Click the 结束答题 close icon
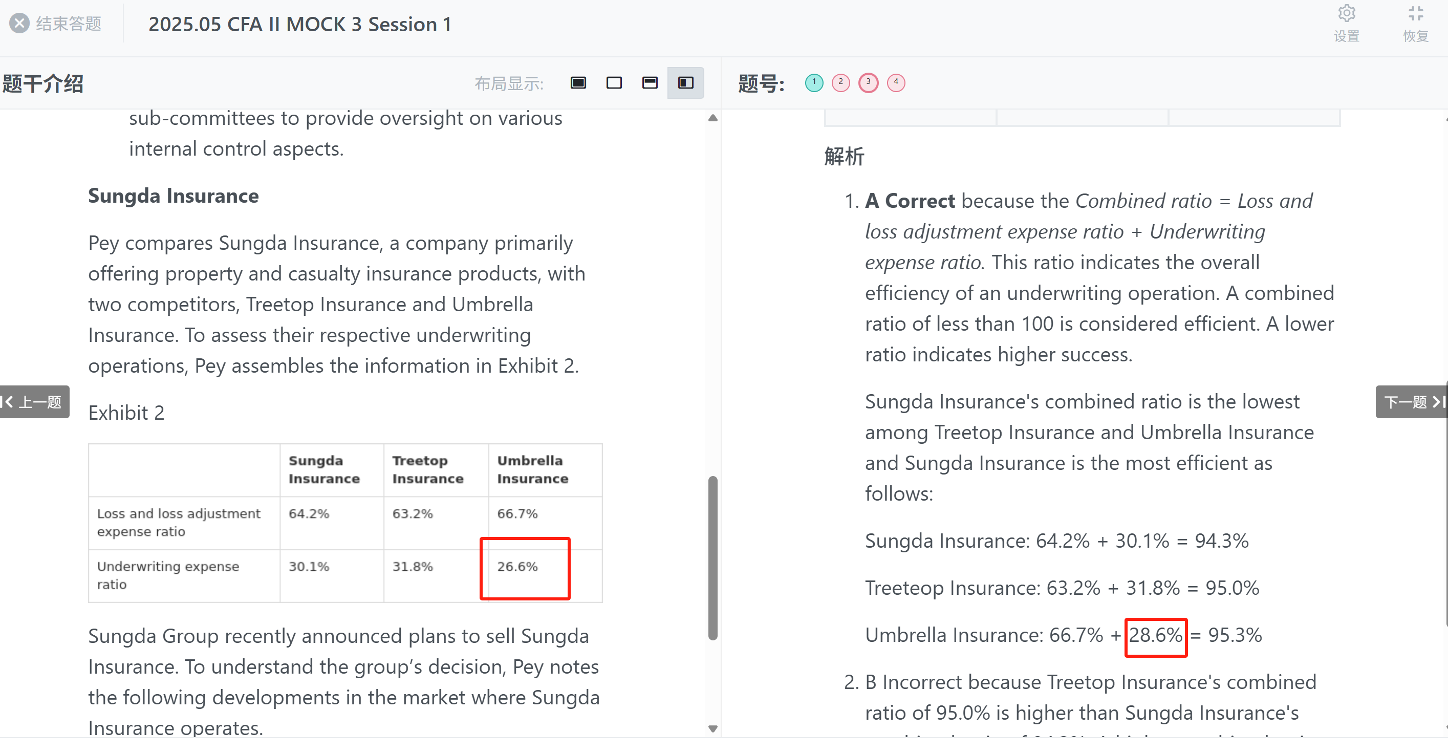The height and width of the screenshot is (754, 1448). (x=19, y=24)
